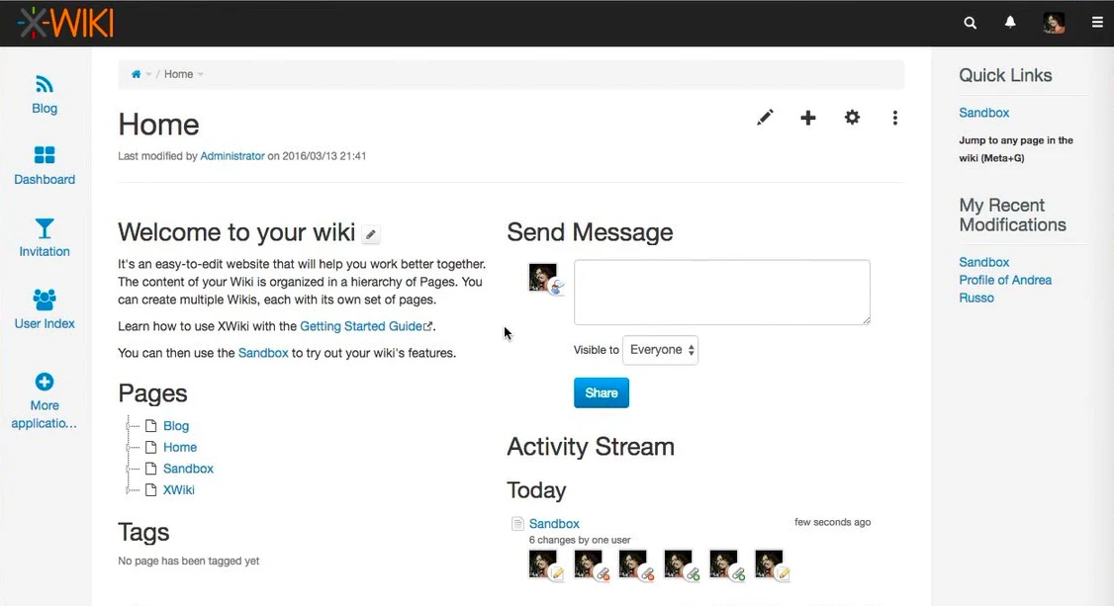
Task: Click last activity change avatar
Action: (769, 563)
